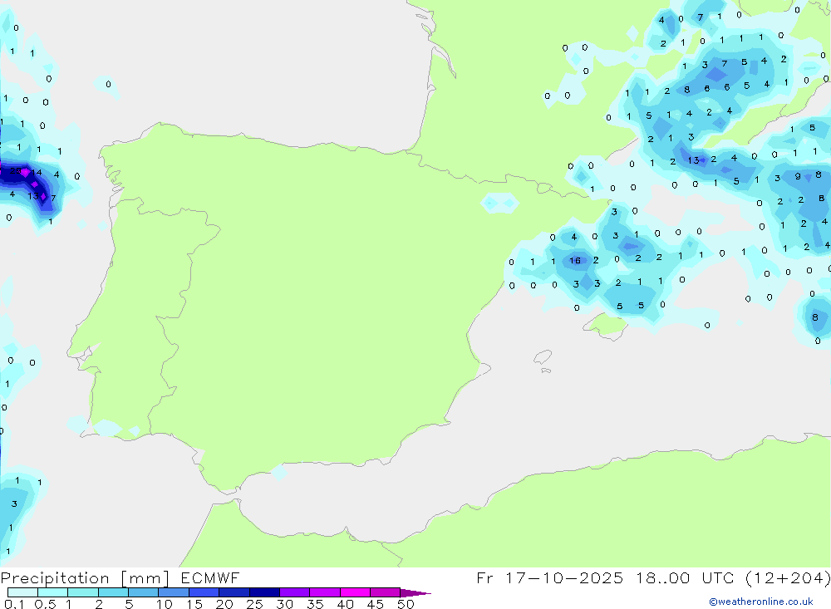Click the legend label "0.5"
This screenshot has width=831, height=609.
pyautogui.click(x=45, y=604)
